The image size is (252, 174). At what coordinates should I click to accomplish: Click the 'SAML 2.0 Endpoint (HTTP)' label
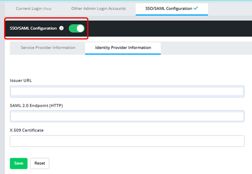click(x=36, y=105)
